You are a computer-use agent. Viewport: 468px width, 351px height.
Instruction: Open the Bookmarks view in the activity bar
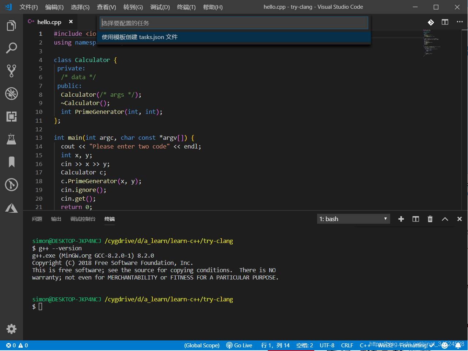[11, 162]
